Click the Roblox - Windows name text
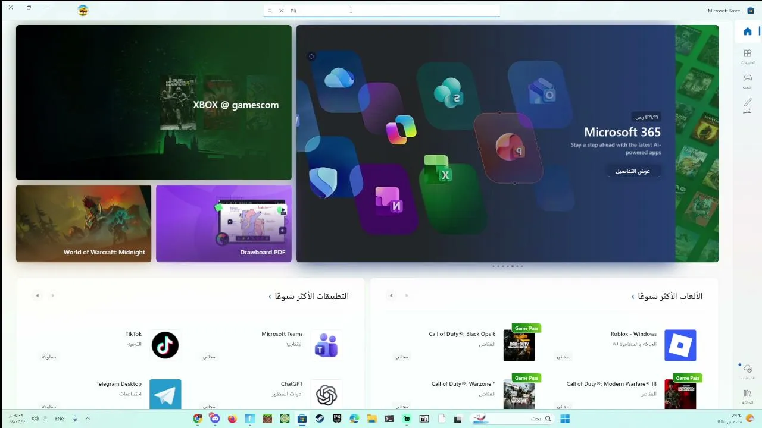The width and height of the screenshot is (762, 428). click(633, 334)
